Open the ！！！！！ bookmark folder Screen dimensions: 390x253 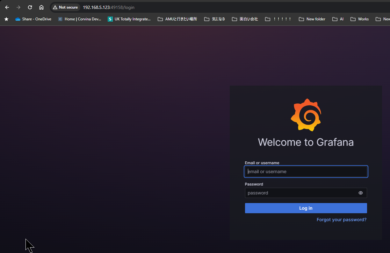tap(278, 19)
